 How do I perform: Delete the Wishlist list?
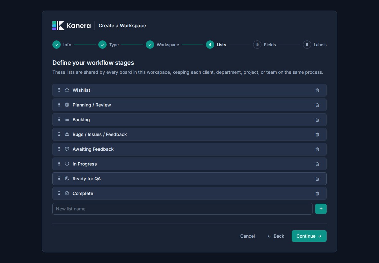pyautogui.click(x=317, y=90)
